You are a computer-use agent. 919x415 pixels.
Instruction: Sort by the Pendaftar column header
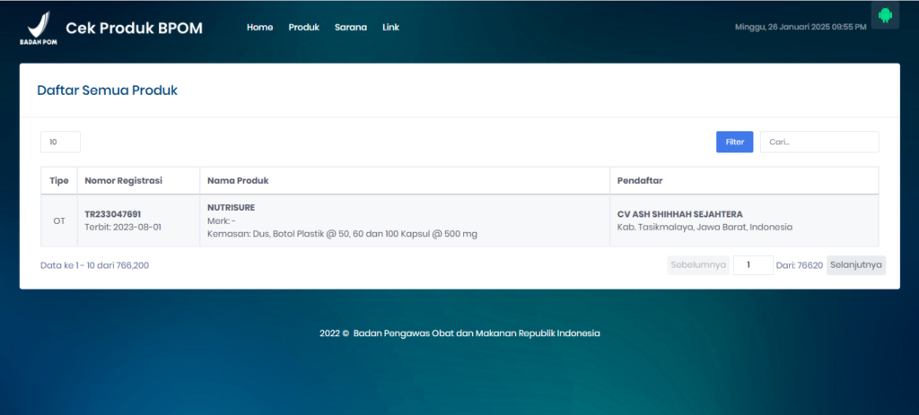pyautogui.click(x=640, y=180)
